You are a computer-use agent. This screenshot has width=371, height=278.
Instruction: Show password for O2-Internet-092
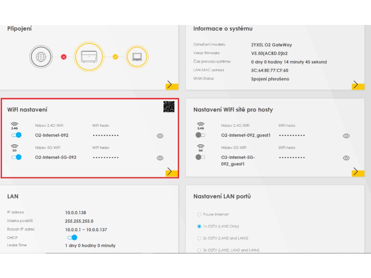pyautogui.click(x=160, y=136)
